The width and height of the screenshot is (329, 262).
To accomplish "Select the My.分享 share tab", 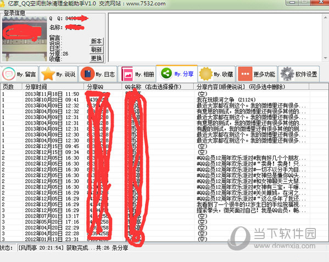I will click(177, 73).
